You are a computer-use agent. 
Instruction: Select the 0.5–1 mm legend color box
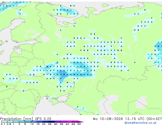(x=10, y=122)
